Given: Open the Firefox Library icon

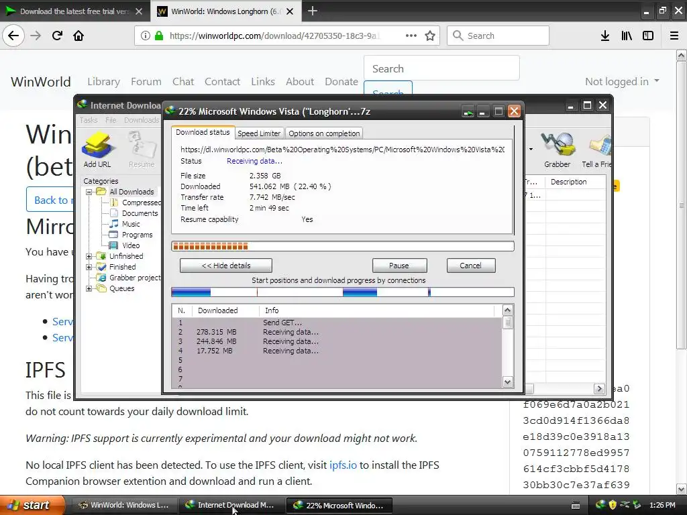Looking at the screenshot, I should (627, 36).
